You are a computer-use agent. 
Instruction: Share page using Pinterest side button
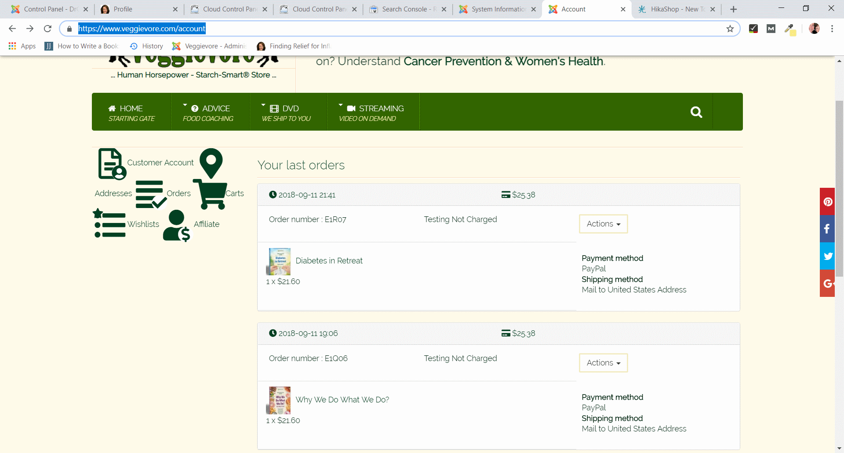click(828, 202)
